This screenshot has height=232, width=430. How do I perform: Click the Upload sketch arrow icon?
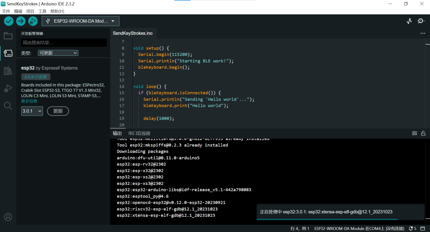tap(21, 21)
